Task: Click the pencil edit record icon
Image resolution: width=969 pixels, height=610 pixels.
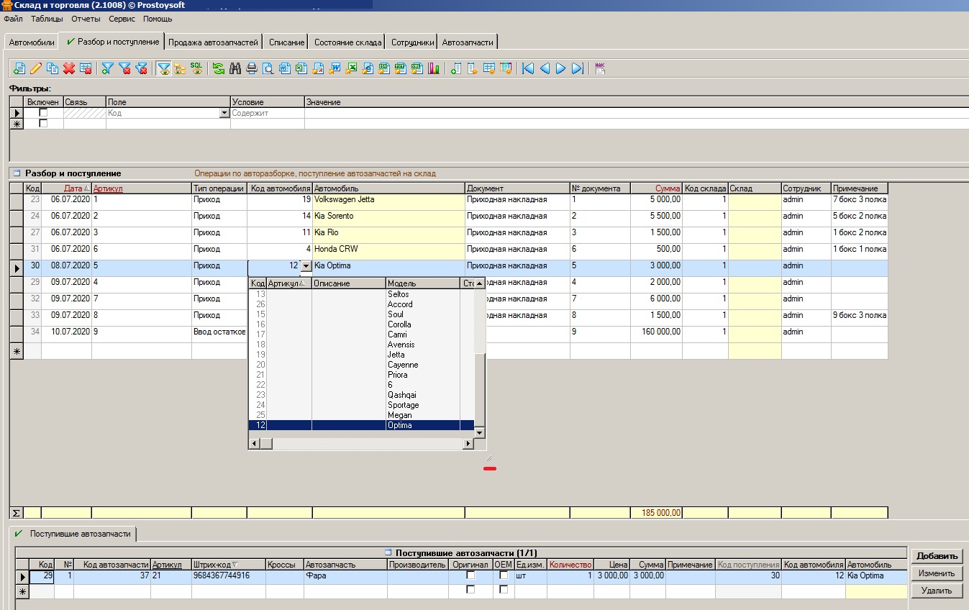Action: coord(36,69)
